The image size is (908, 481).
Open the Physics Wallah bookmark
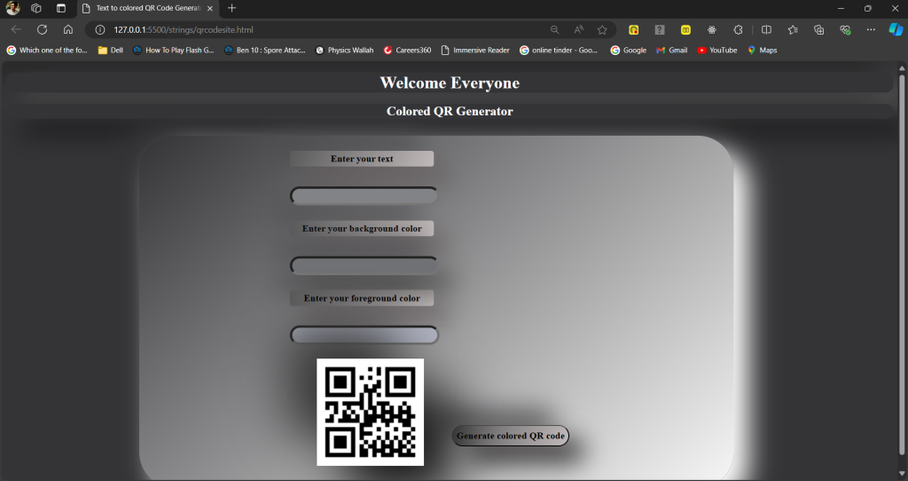point(345,51)
